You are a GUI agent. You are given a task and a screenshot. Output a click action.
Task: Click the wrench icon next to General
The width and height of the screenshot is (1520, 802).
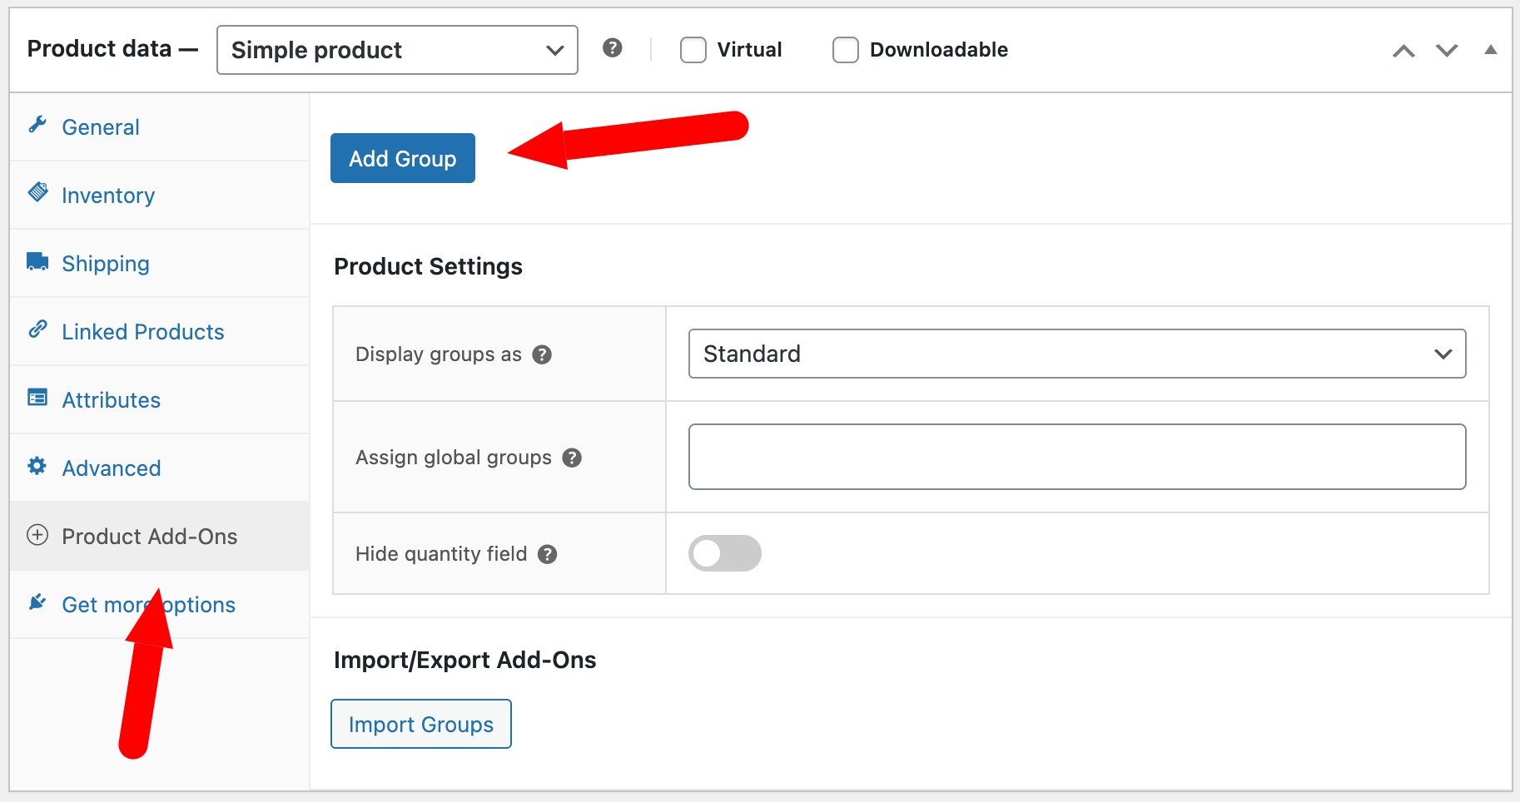click(x=37, y=126)
